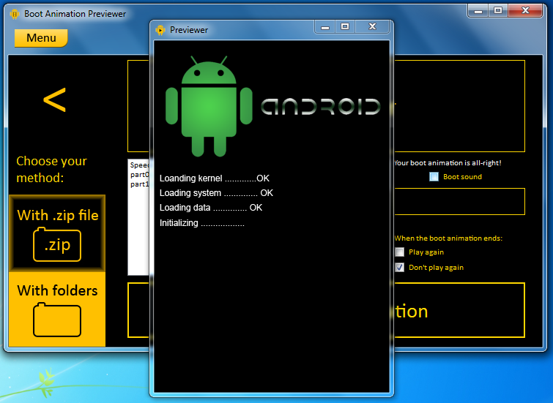553x403 pixels.
Task: Click 'Initializing' line in preview
Action: 201,223
